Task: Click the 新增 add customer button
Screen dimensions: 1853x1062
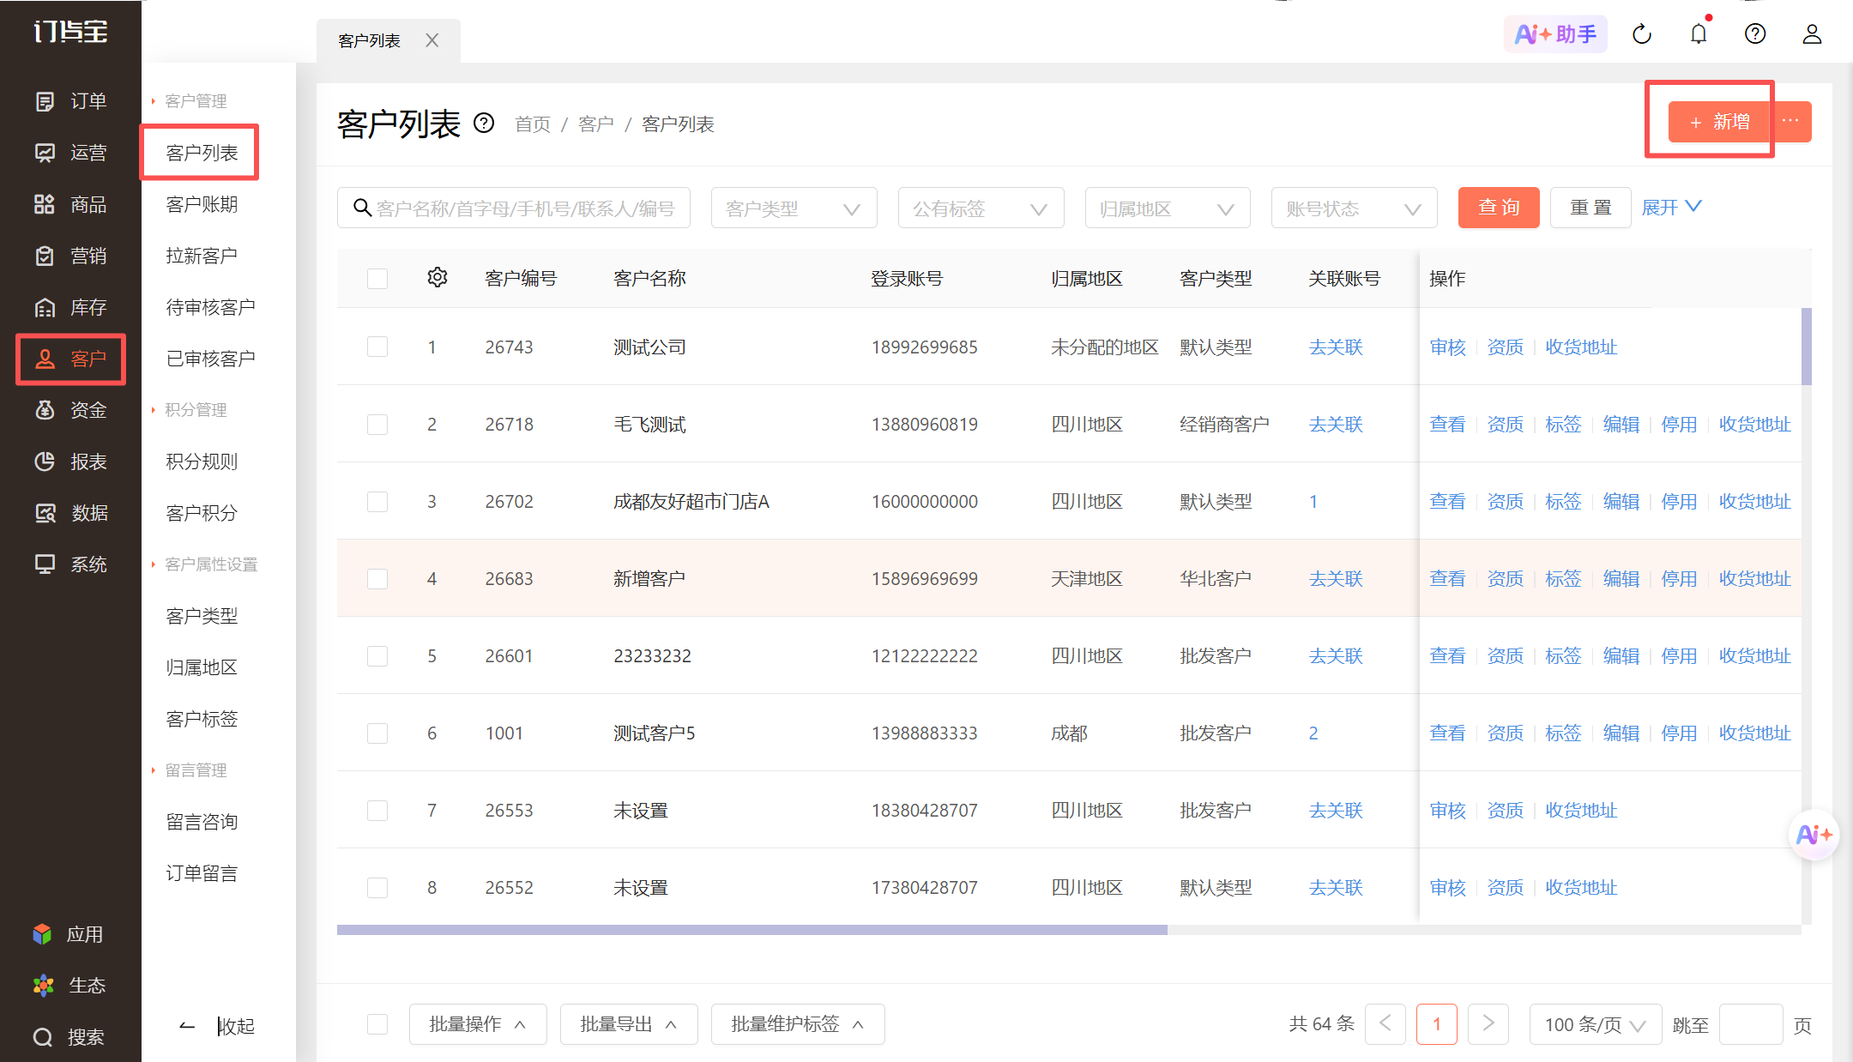Action: pos(1719,122)
